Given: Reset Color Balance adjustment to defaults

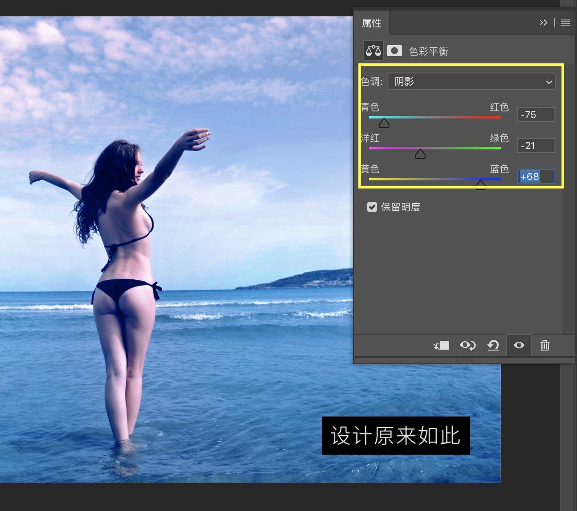Looking at the screenshot, I should point(493,346).
